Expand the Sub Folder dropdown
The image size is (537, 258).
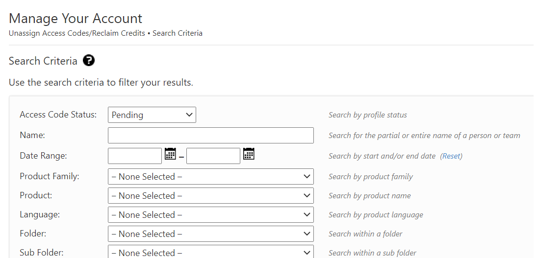[x=210, y=252]
